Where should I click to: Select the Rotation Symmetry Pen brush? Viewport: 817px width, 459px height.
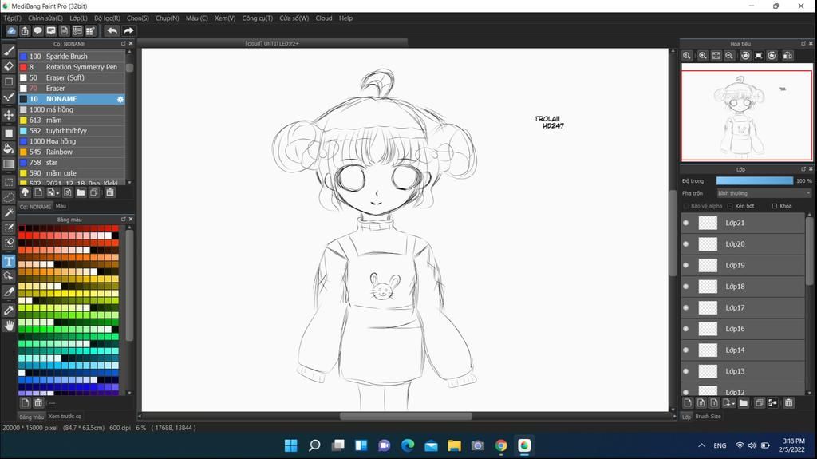pos(71,67)
